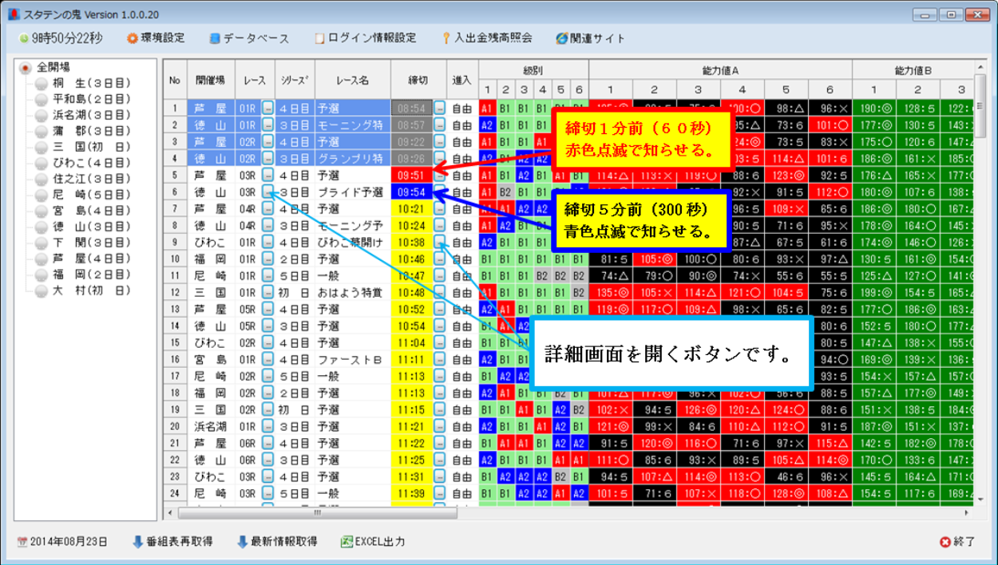Open detail button after 締切 11:11 in row 16
This screenshot has width=998, height=565.
click(440, 359)
